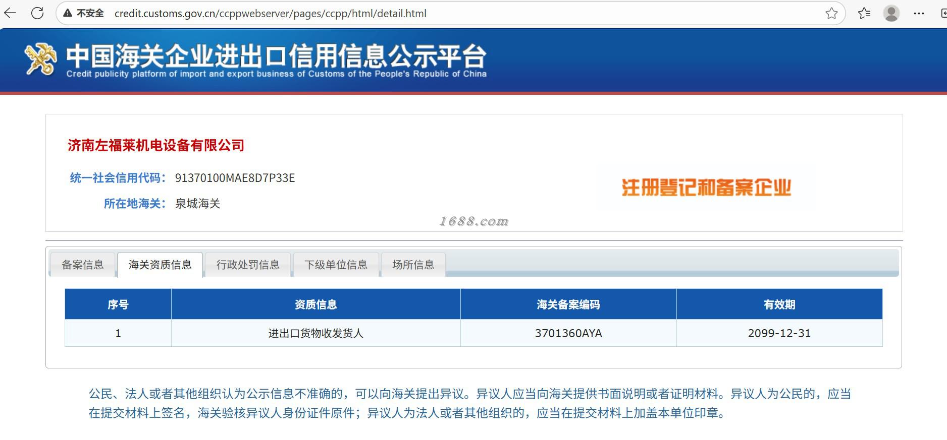Click the company name 济南左福莱机电设备有限公司
The width and height of the screenshot is (947, 440).
[x=156, y=145]
